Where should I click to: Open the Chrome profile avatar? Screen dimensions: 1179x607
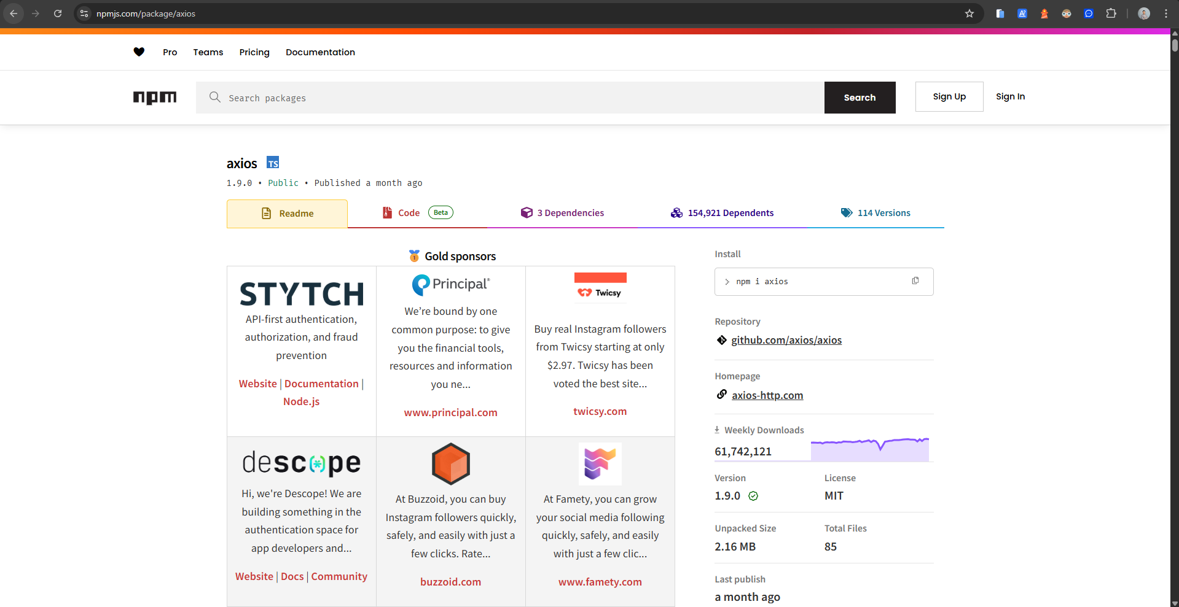tap(1144, 14)
